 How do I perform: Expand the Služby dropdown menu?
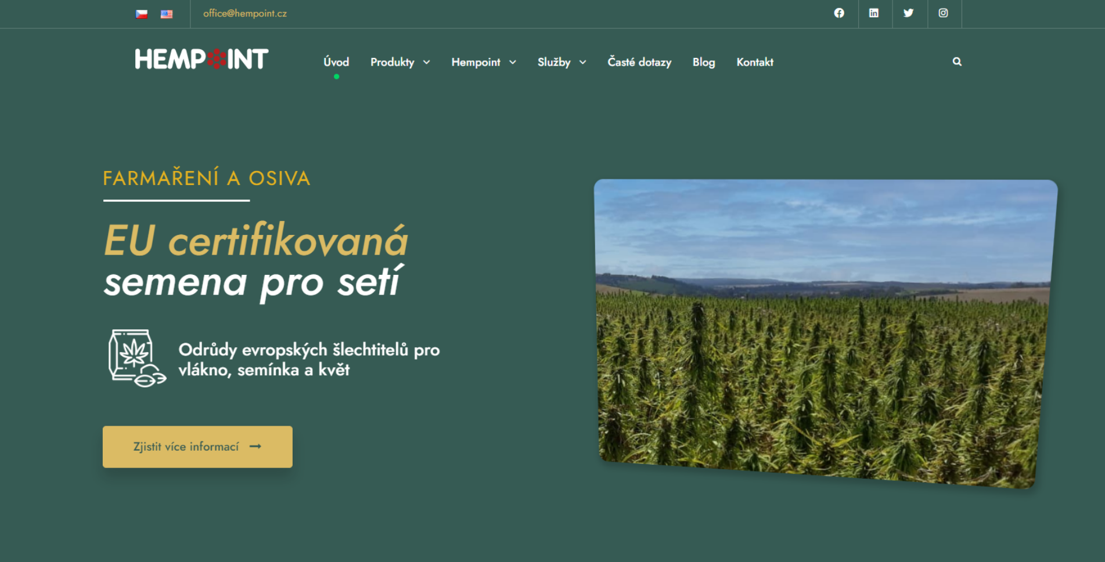(562, 62)
